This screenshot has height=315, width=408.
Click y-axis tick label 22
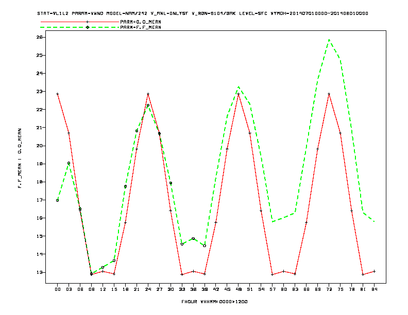39,110
